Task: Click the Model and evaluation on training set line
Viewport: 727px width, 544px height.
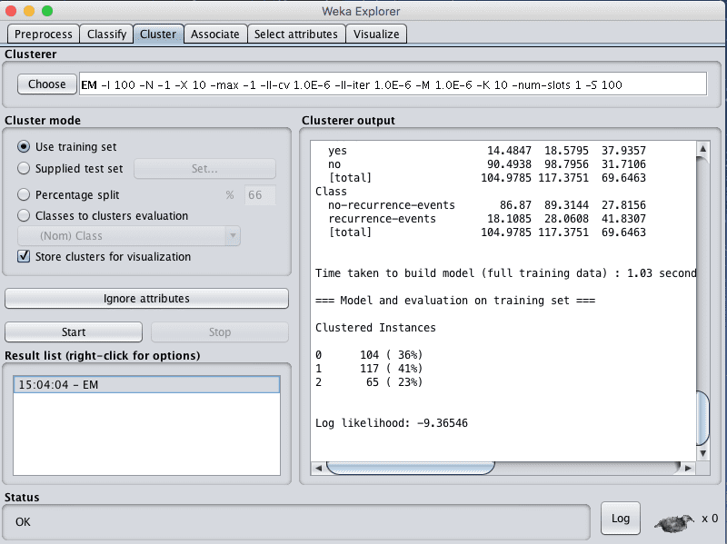Action: (x=455, y=301)
